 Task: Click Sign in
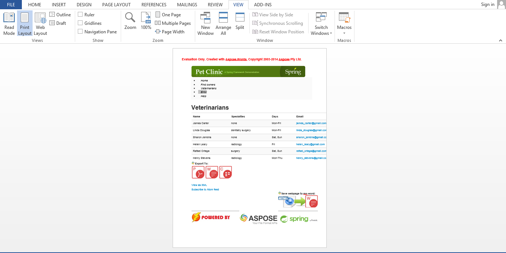click(x=487, y=4)
